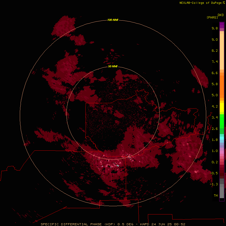This screenshot has width=226, height=226.
Task: Click the TH threshold label
Action: click(216, 196)
